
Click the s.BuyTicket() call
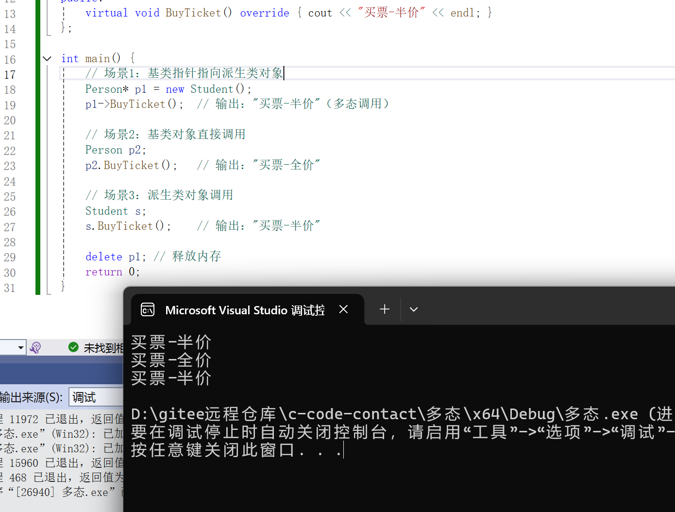pyautogui.click(x=128, y=226)
